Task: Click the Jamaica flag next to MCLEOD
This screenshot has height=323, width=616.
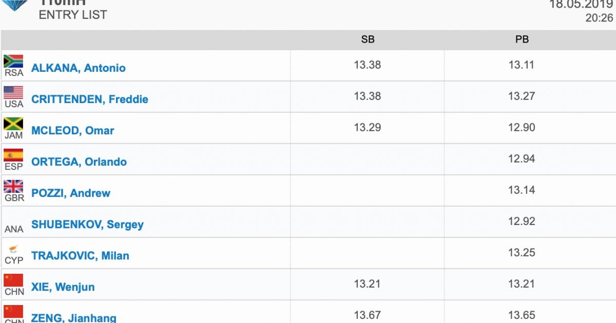Action: [13, 124]
